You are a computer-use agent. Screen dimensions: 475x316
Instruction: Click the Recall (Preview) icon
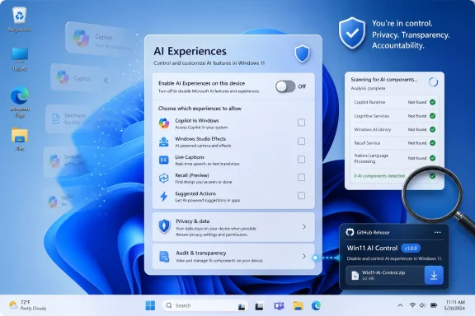coord(164,178)
